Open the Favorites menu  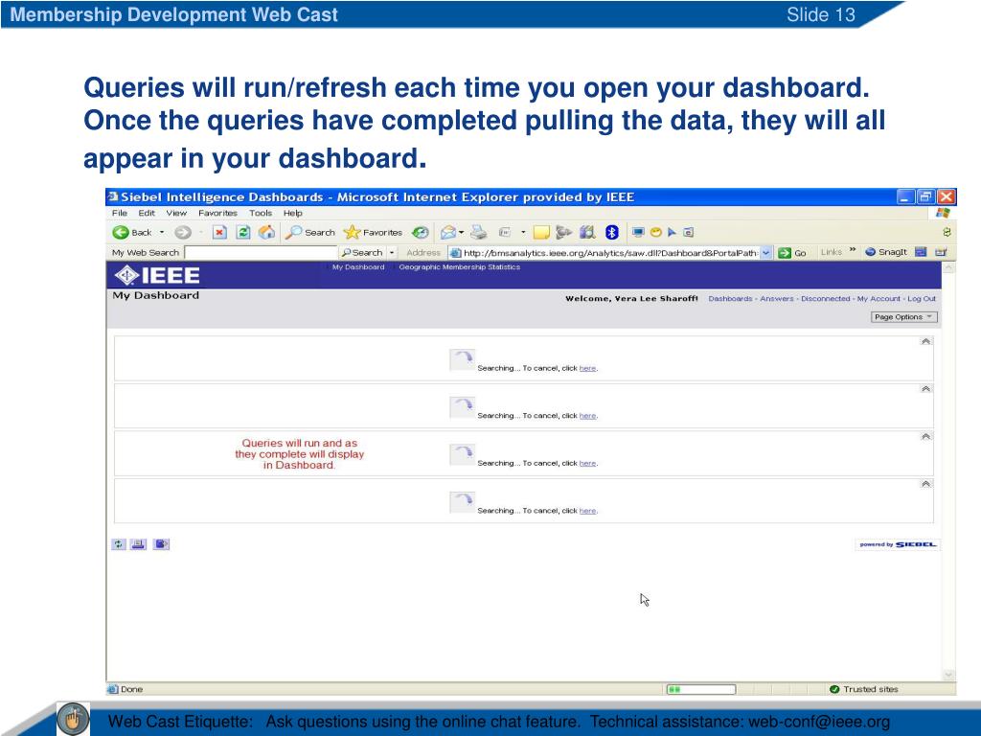coord(217,214)
